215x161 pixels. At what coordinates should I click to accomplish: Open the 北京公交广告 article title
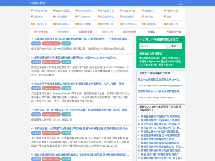(x=82, y=110)
